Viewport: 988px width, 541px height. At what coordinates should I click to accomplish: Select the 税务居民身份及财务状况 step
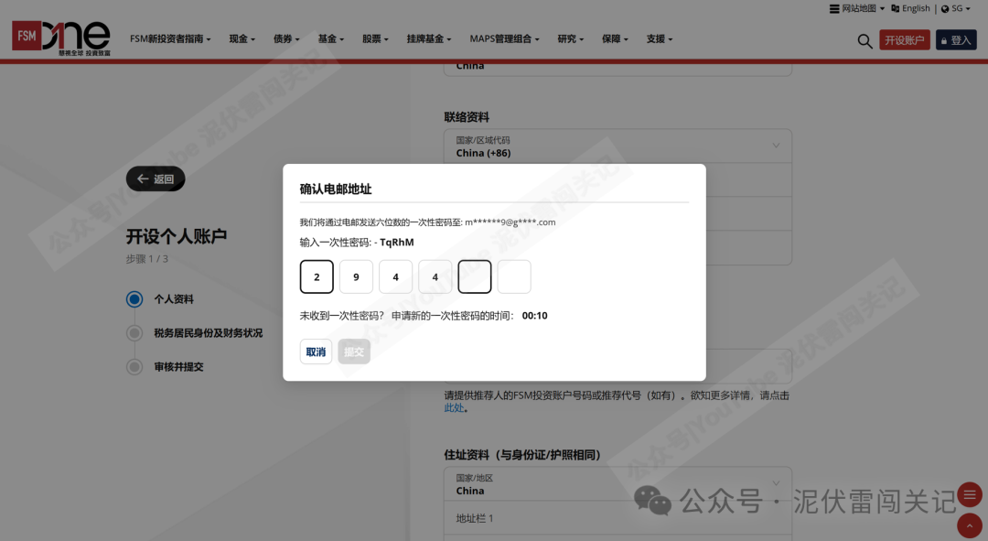[x=134, y=333]
